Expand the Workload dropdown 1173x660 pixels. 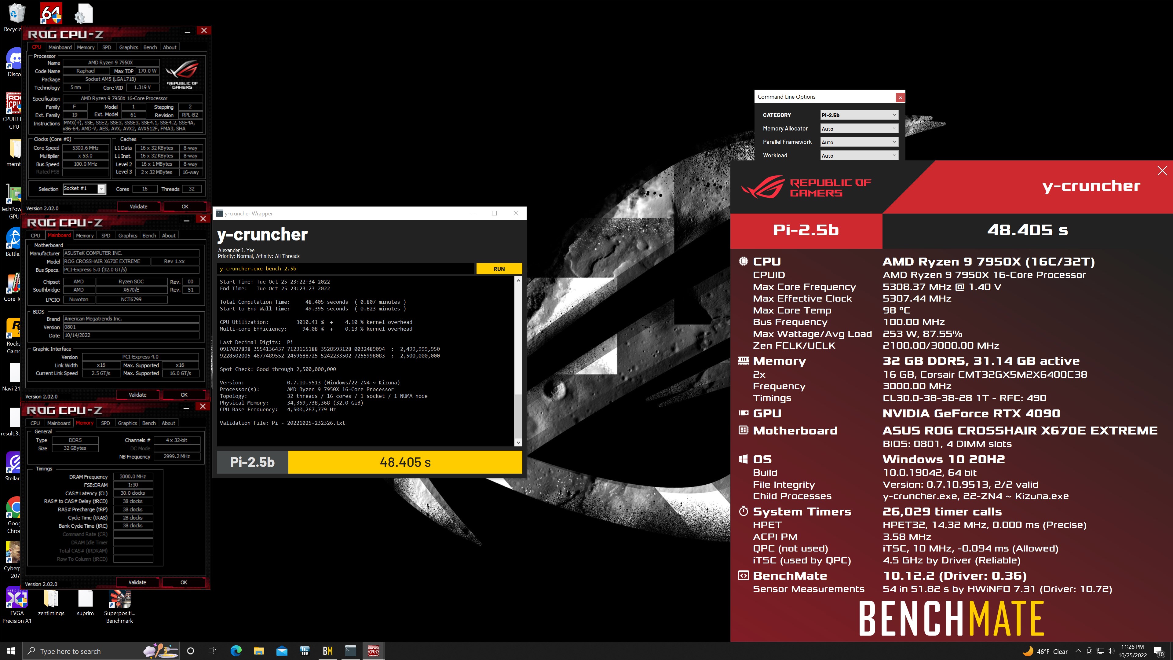tap(859, 156)
